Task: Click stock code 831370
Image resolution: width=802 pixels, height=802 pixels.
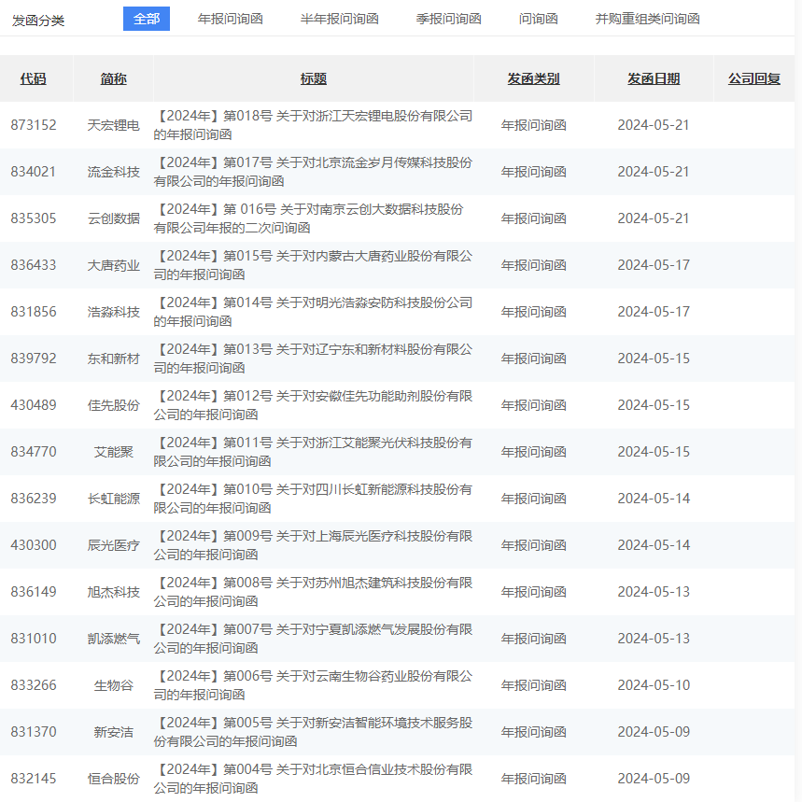Action: pyautogui.click(x=34, y=732)
